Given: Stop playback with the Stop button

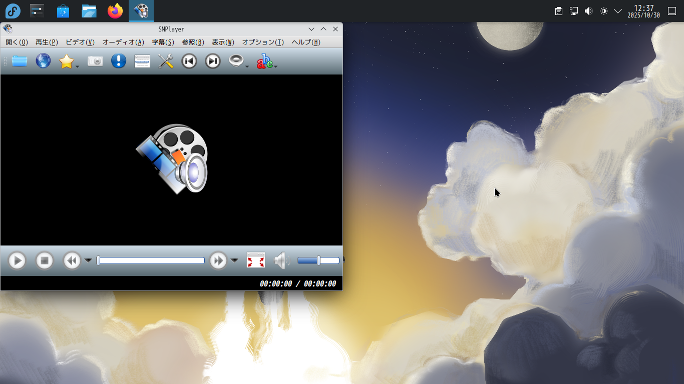Looking at the screenshot, I should 45,260.
